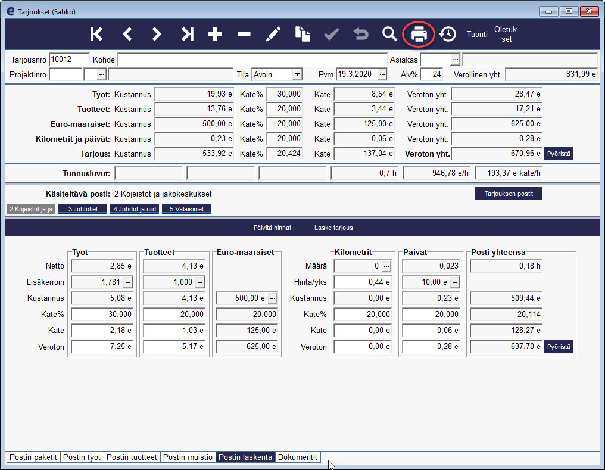Screen dimensions: 605x470
Task: Open the Dokumentit tab
Action: 298,457
